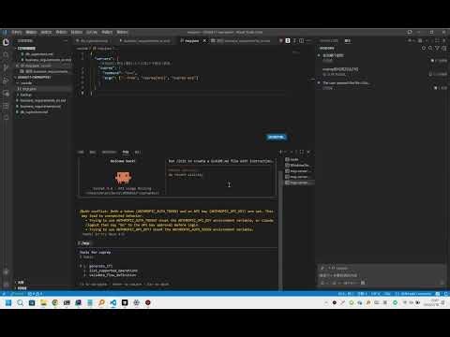Screen dimensions: 450x337
Task: Open the Accounts icon in activity bar
Action: pyautogui.click(x=6, y=272)
